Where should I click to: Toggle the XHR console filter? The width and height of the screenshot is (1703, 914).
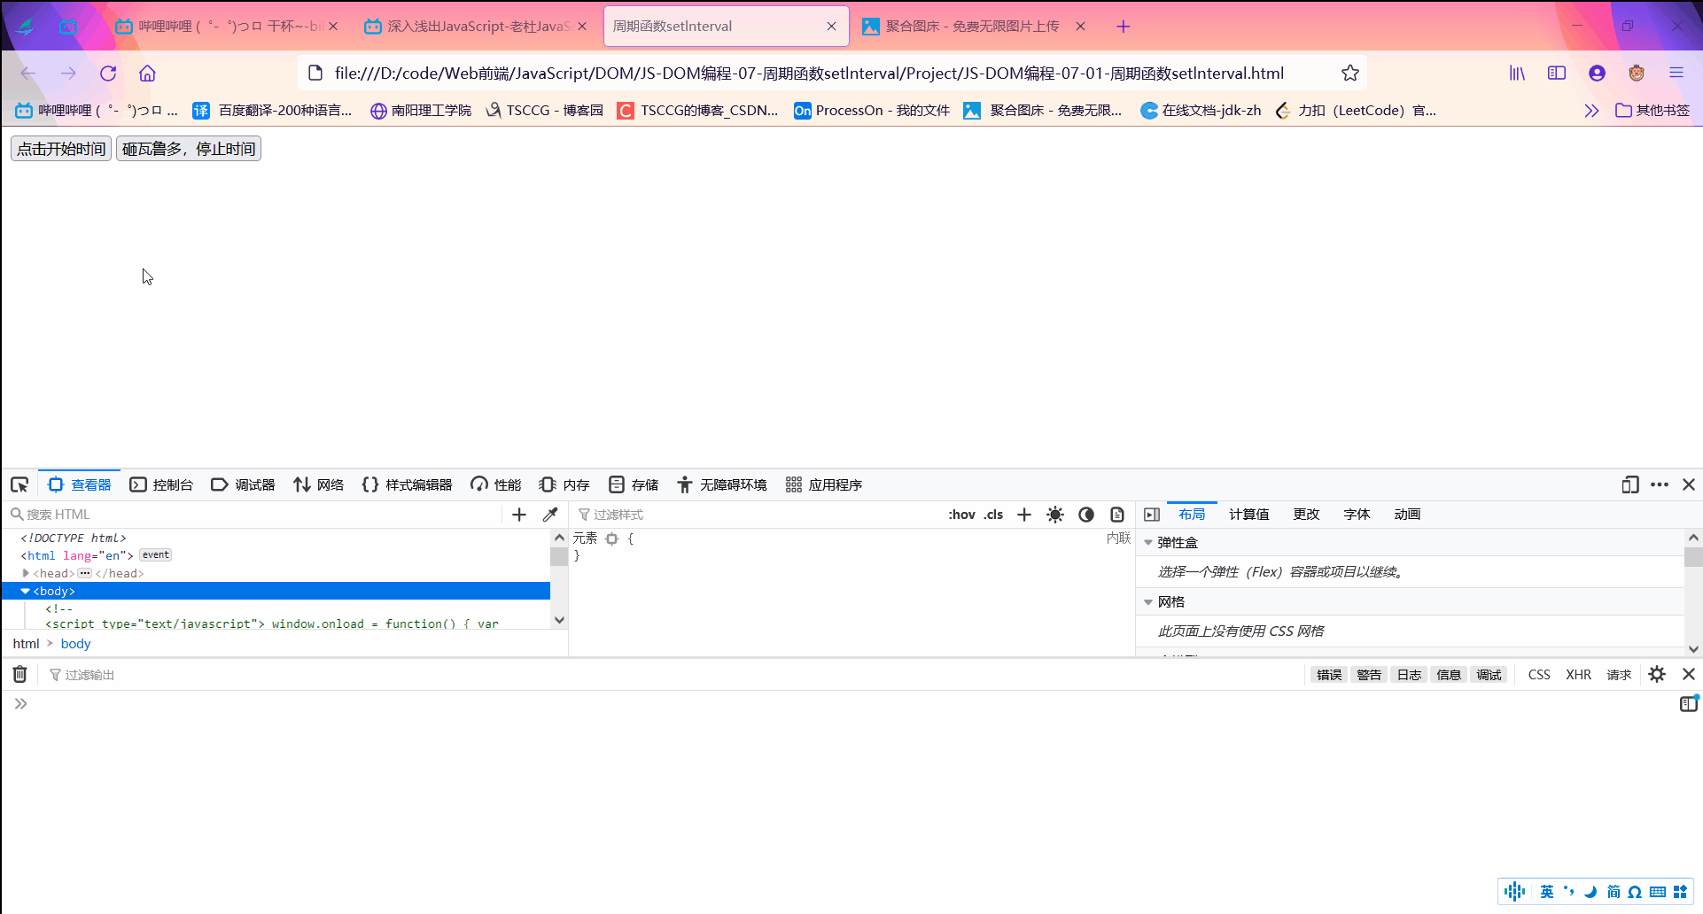[1578, 675]
